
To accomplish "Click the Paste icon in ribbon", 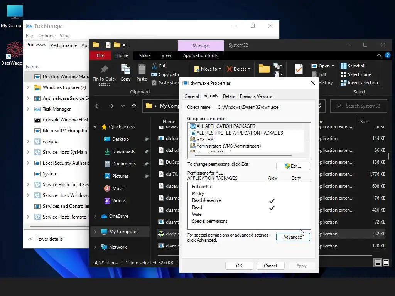I will point(142,69).
